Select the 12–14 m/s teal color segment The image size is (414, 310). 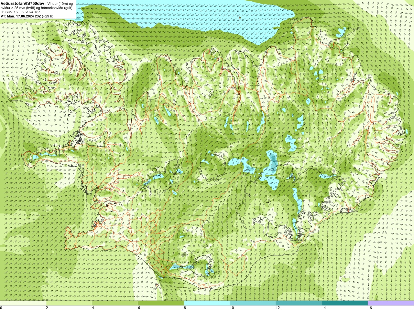pyautogui.click(x=299, y=303)
